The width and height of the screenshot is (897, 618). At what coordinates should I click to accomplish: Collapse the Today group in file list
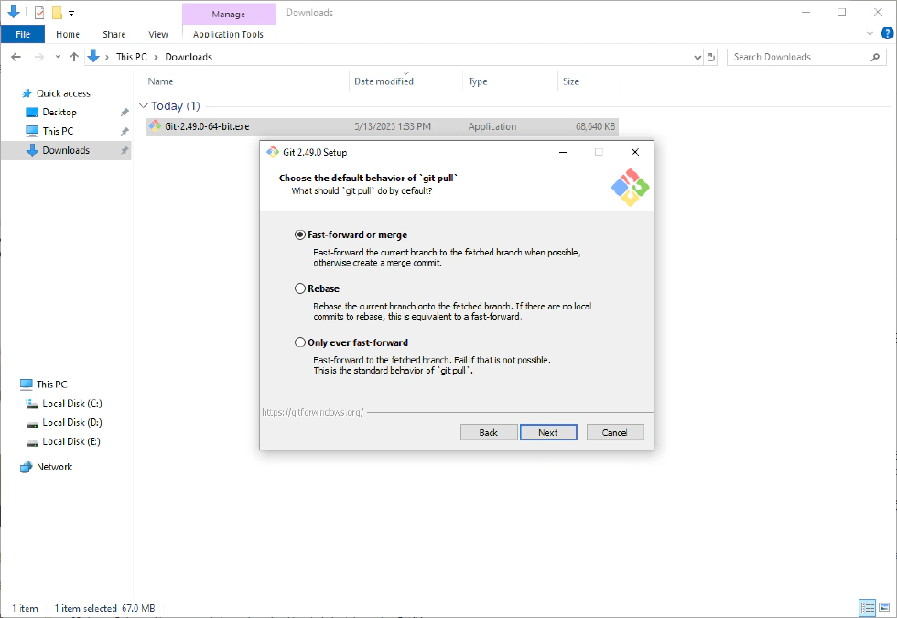click(x=143, y=106)
